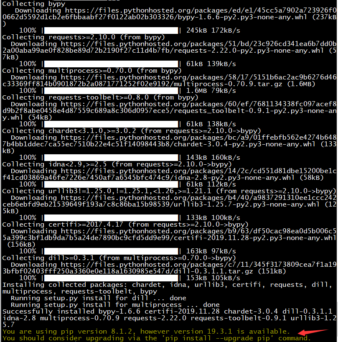338x342 pixels.
Task: Click the 153kB dill progress bar
Action: 111,278
